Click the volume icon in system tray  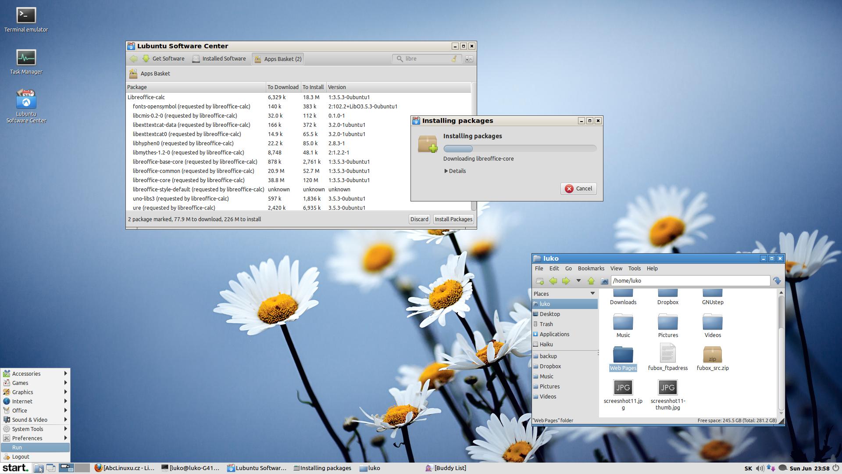click(760, 468)
